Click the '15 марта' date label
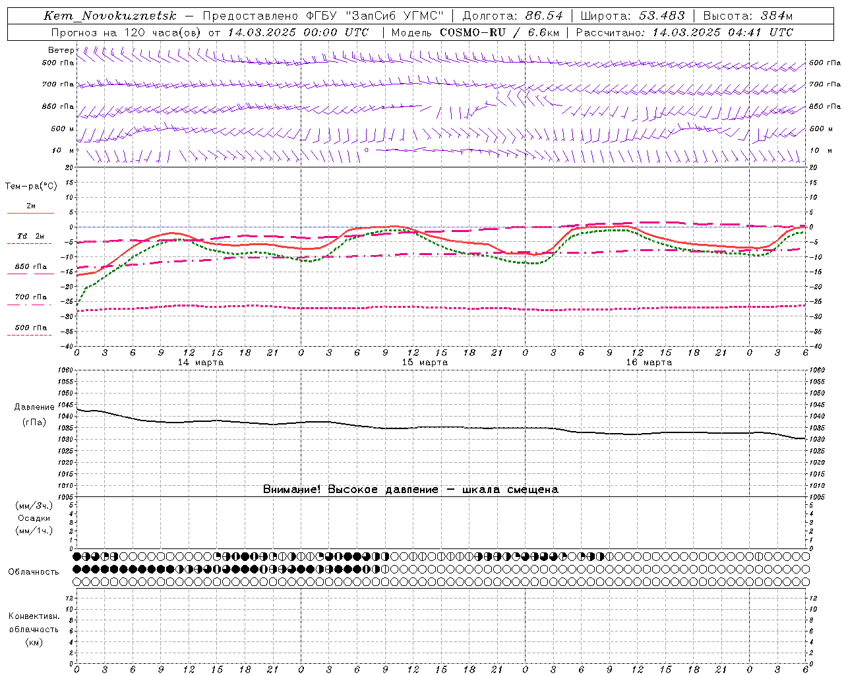Viewport: 844px width, 675px height. (425, 363)
